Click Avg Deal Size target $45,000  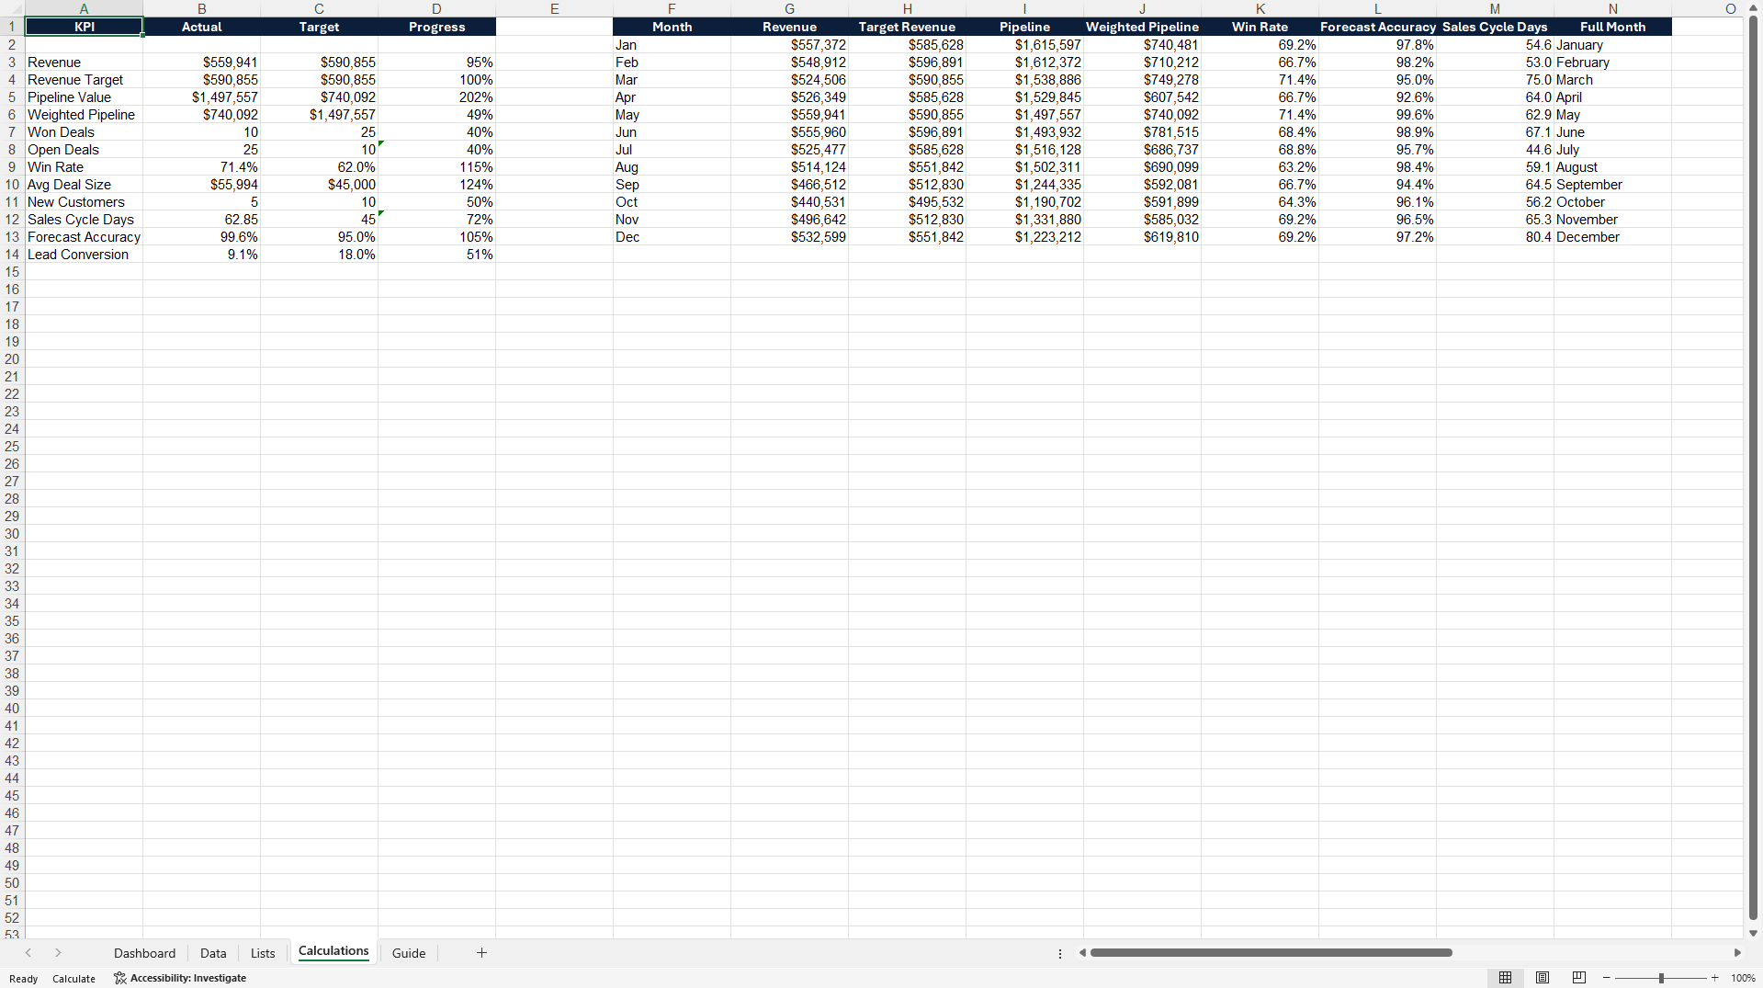(319, 185)
